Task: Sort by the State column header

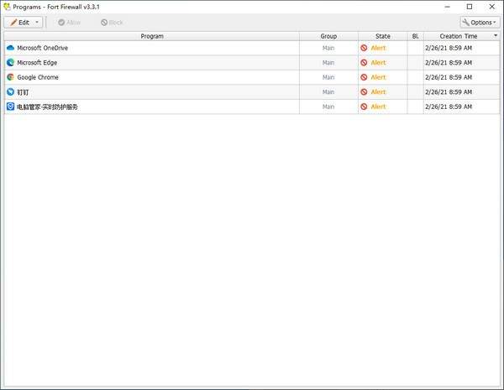Action: [383, 36]
